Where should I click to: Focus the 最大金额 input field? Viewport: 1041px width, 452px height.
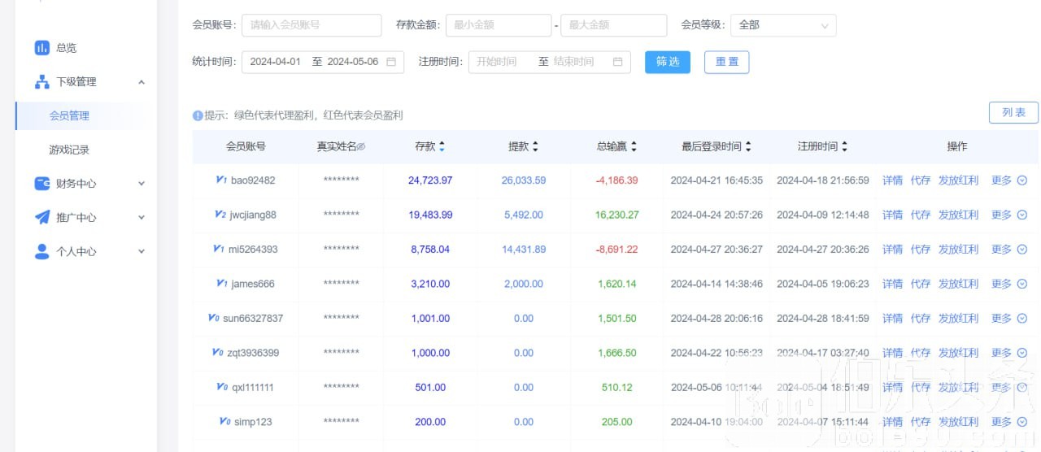coord(613,25)
